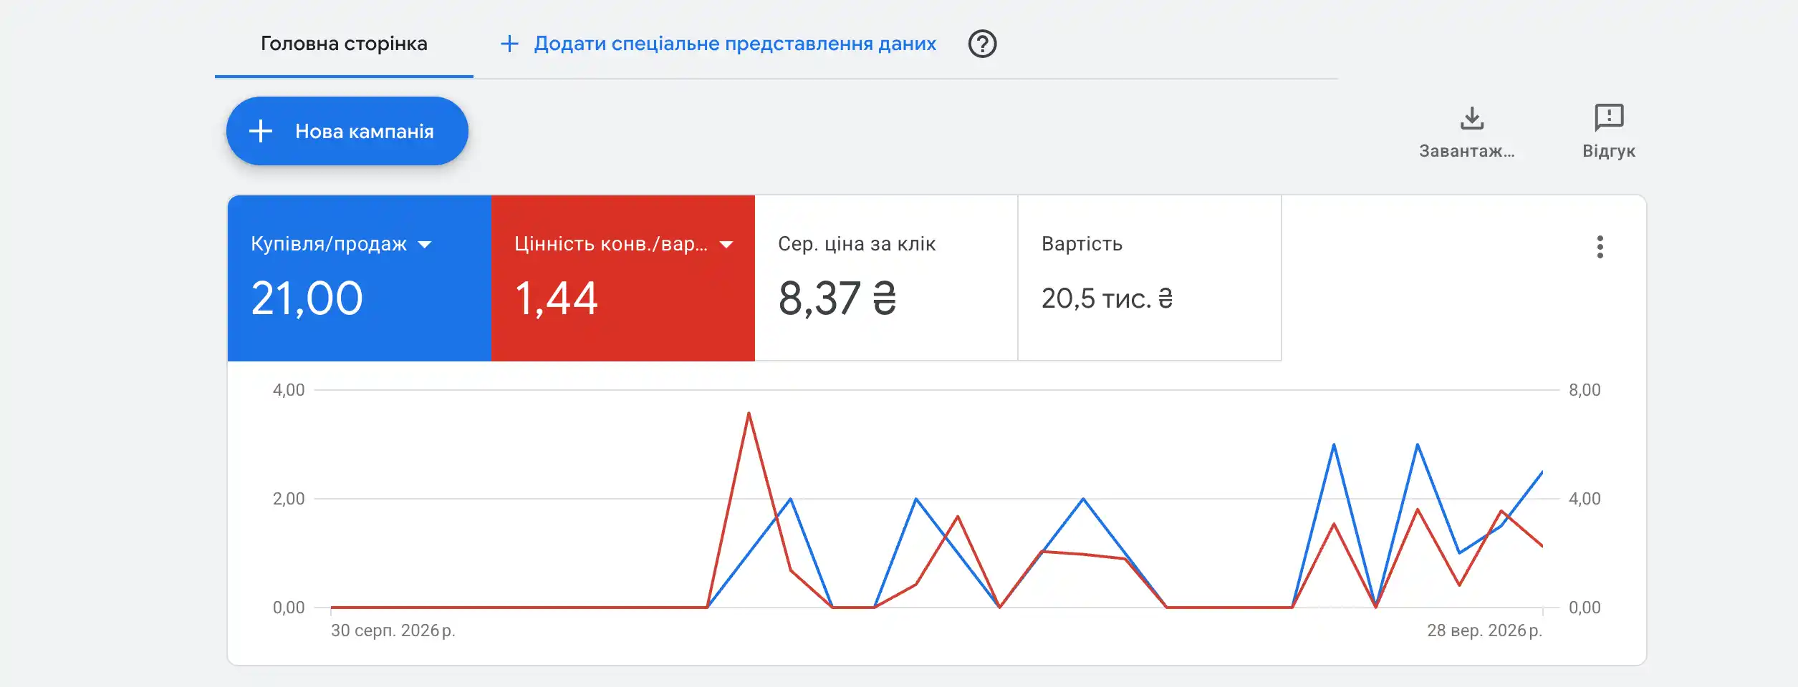Screen dimensions: 1798x687
Task: Expand the Цінність конв./вар… dropdown arrow
Action: click(x=726, y=245)
